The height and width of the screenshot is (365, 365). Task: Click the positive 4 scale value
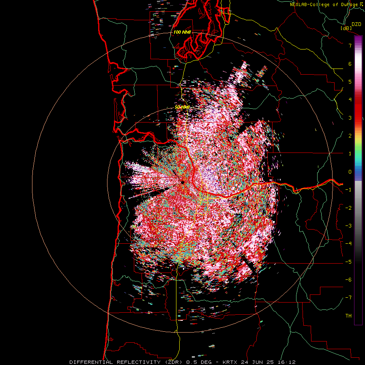pos(350,100)
